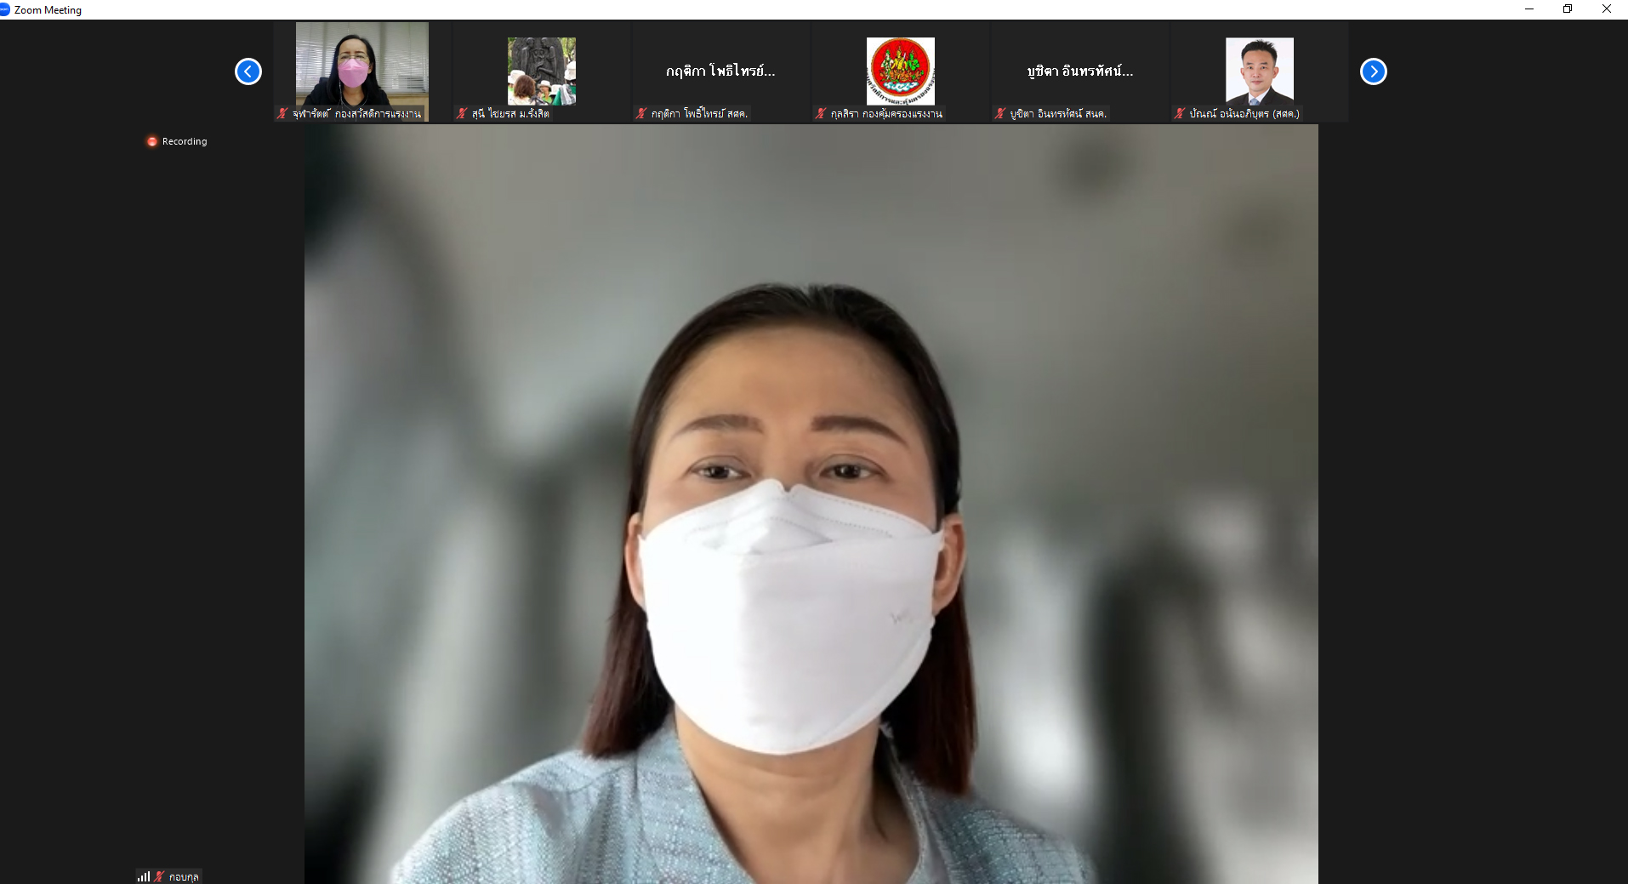
Task: Select ปัณณ์ อนันอภิบุตร portrait thumbnail
Action: click(1260, 71)
